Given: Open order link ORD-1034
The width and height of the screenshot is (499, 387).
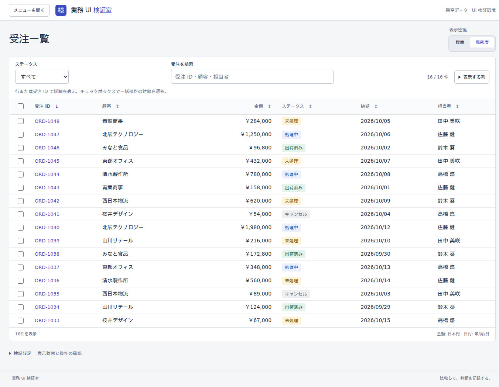Looking at the screenshot, I should 47,307.
